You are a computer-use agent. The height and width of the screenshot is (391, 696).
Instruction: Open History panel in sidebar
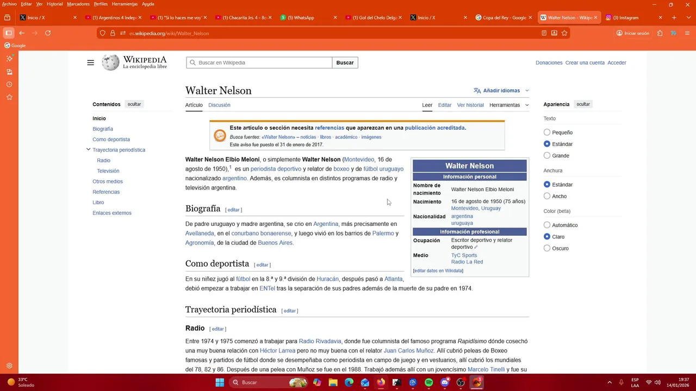click(9, 84)
